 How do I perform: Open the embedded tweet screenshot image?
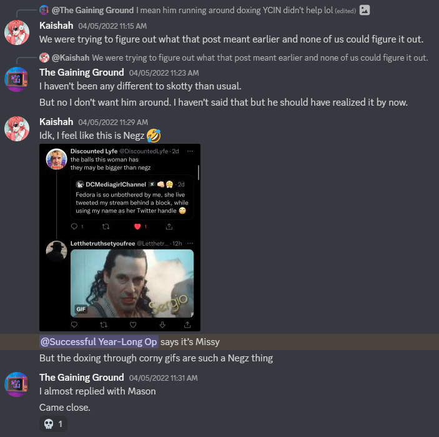pyautogui.click(x=120, y=238)
